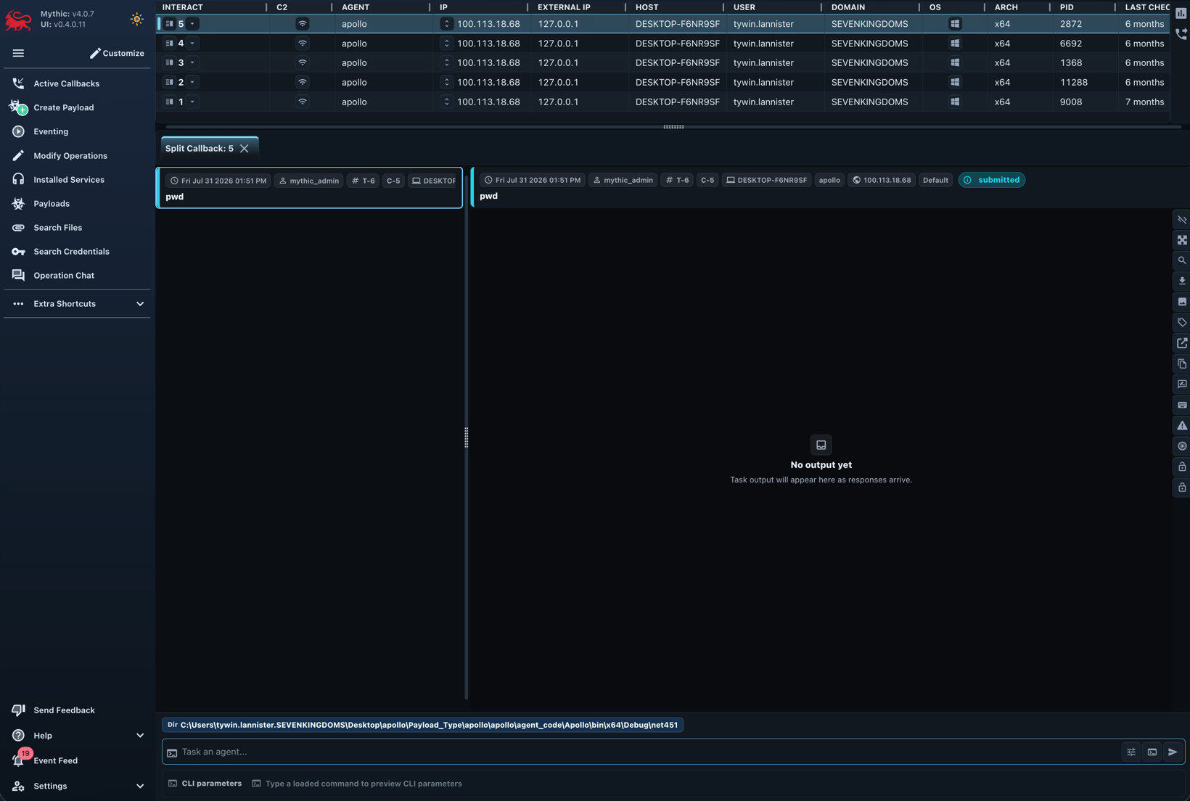Open interact split view for callback 3
Viewport: 1190px width, 801px height.
[169, 62]
